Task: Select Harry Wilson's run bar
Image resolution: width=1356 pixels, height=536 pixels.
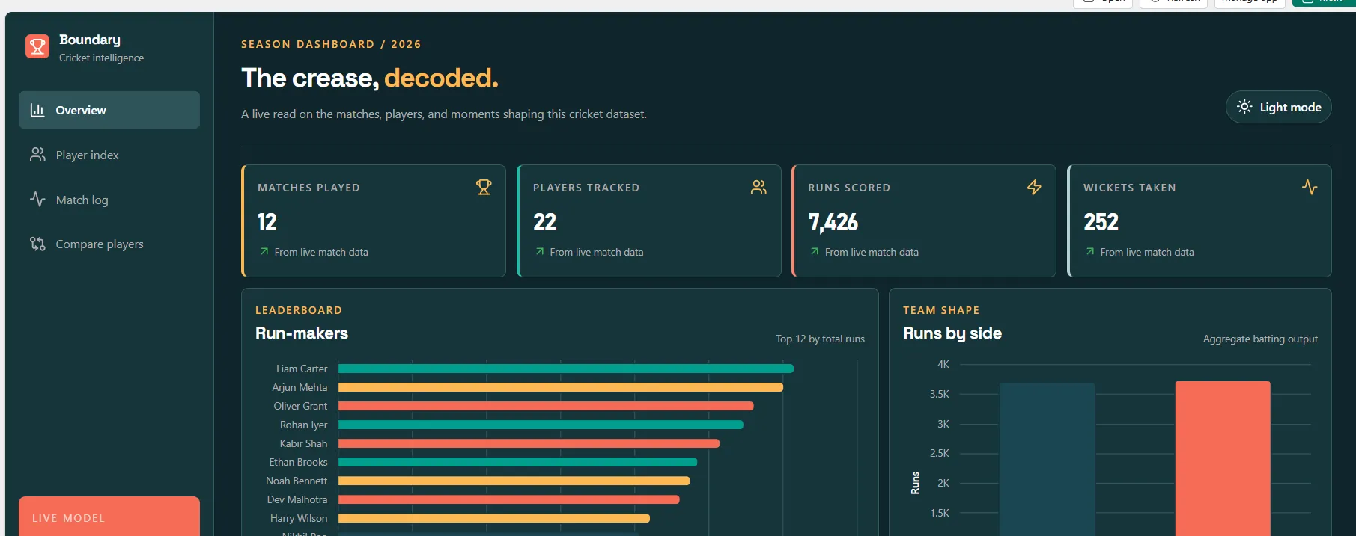Action: click(x=494, y=518)
